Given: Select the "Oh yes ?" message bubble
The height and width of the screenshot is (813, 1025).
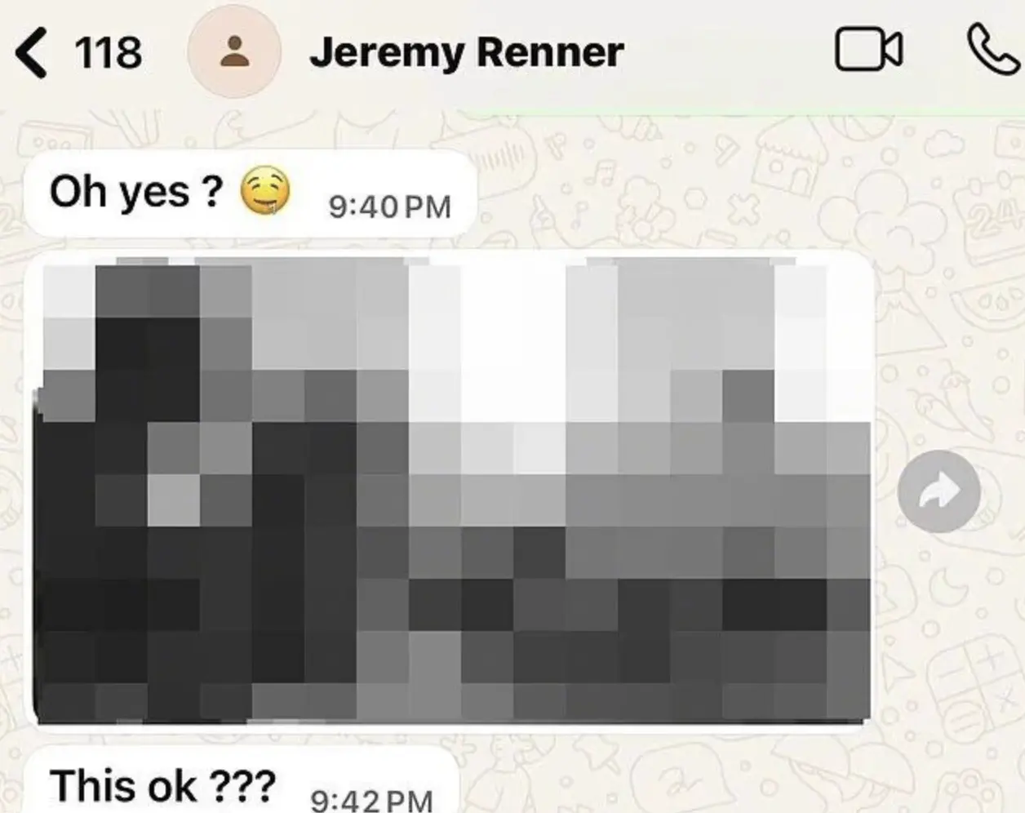Looking at the screenshot, I should point(250,194).
